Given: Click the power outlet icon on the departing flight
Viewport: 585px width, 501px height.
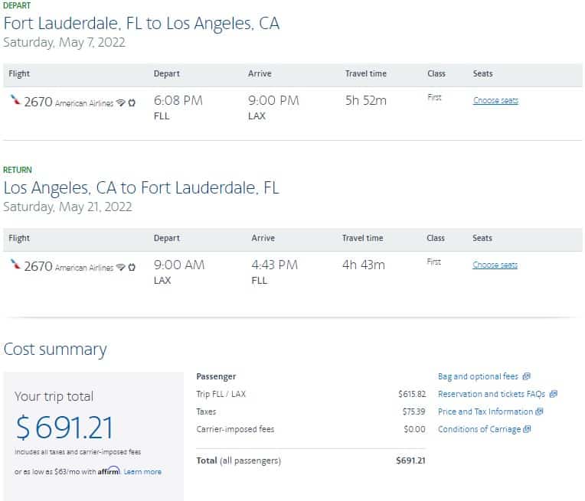Looking at the screenshot, I should [132, 102].
